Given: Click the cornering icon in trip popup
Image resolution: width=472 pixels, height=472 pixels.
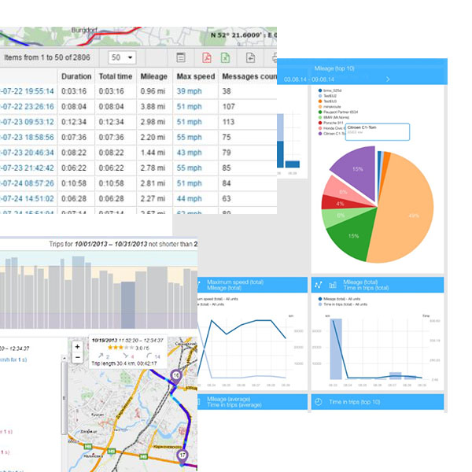Looking at the screenshot, I should point(149,356).
